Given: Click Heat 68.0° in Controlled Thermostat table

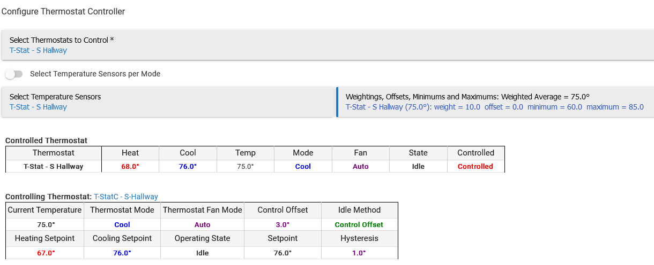Looking at the screenshot, I should click(x=130, y=167).
